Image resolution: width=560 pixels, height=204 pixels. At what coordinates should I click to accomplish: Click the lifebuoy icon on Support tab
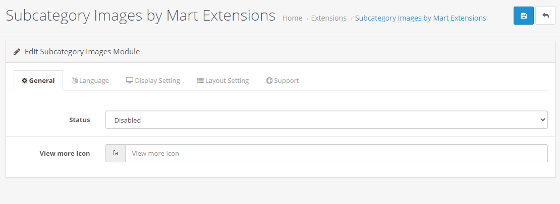pyautogui.click(x=269, y=81)
